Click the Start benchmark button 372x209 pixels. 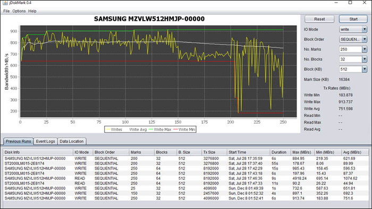[x=353, y=19]
